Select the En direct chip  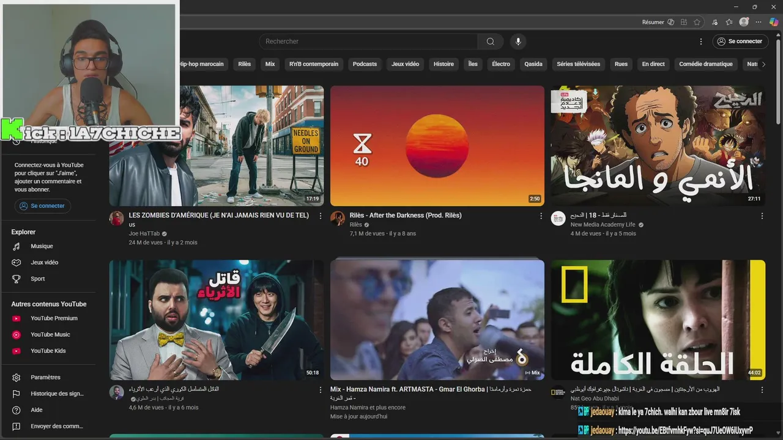(x=653, y=64)
